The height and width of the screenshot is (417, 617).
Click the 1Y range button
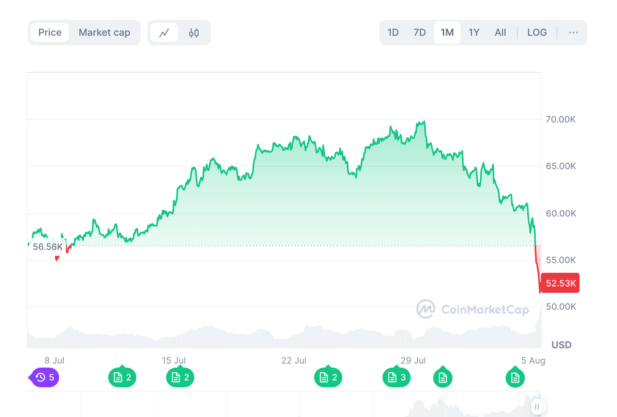tap(474, 33)
